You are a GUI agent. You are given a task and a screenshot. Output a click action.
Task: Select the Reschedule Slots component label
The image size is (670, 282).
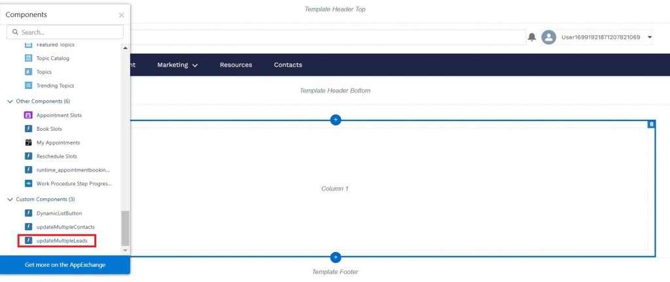coord(57,156)
